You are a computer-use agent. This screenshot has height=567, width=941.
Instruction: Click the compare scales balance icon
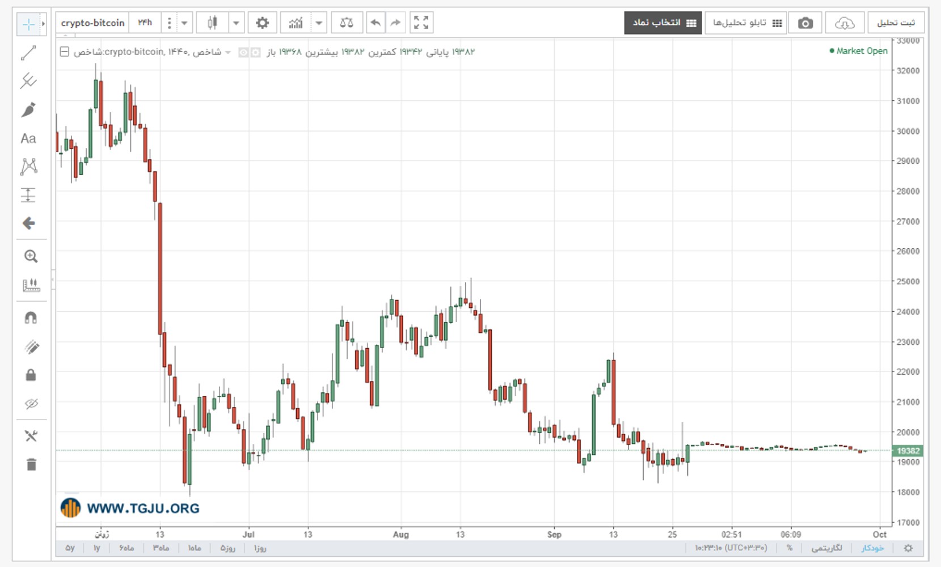[x=347, y=23]
